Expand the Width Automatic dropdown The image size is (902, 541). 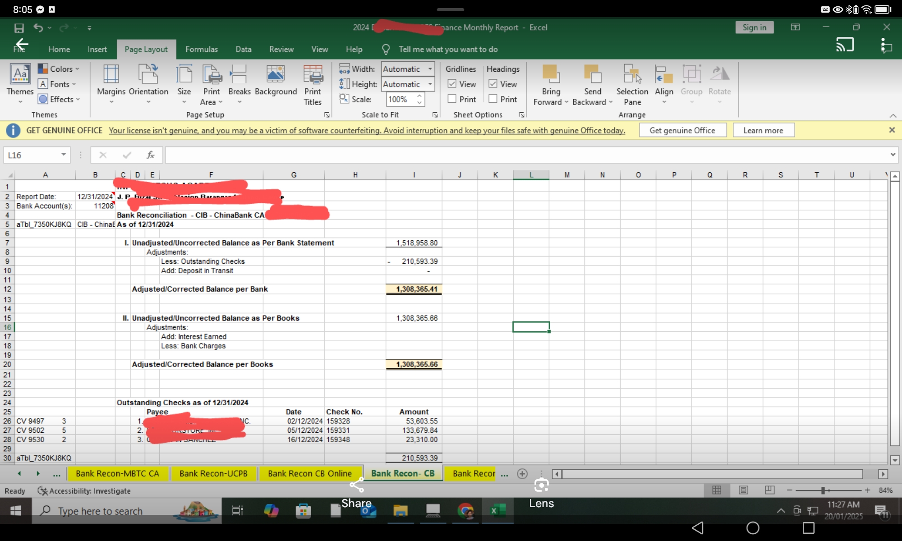click(x=430, y=69)
